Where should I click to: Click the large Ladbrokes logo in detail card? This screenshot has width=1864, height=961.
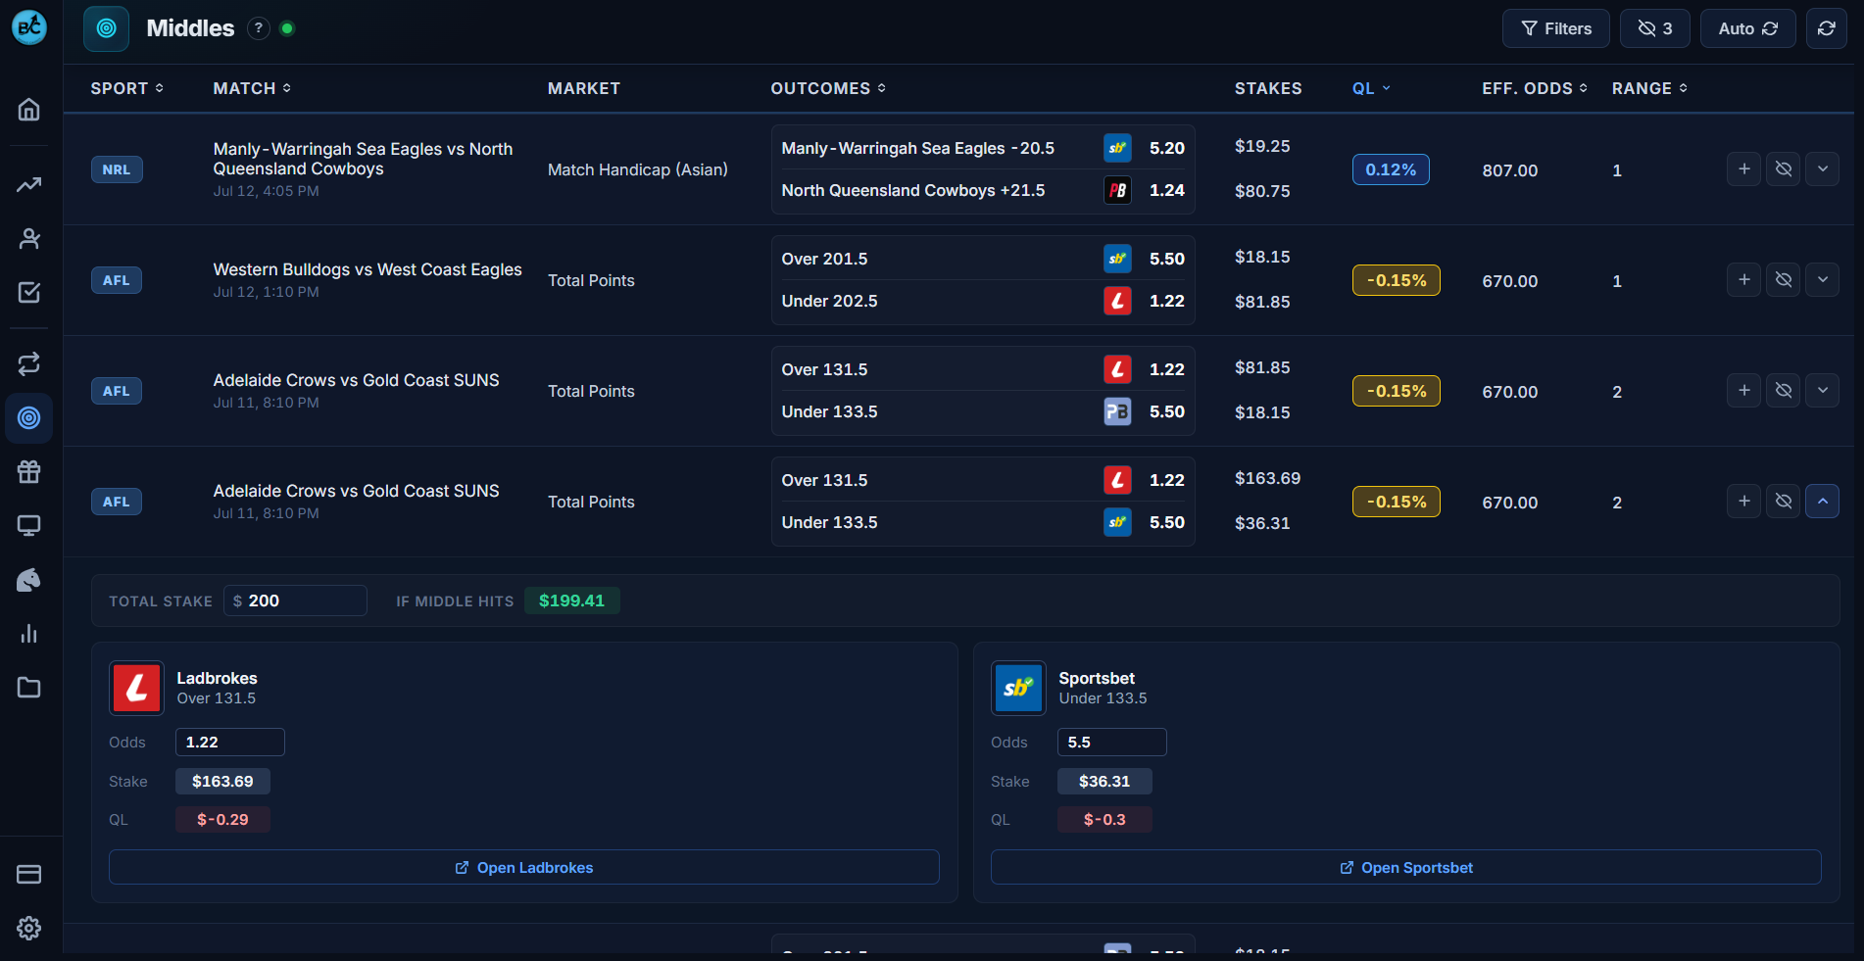[136, 688]
